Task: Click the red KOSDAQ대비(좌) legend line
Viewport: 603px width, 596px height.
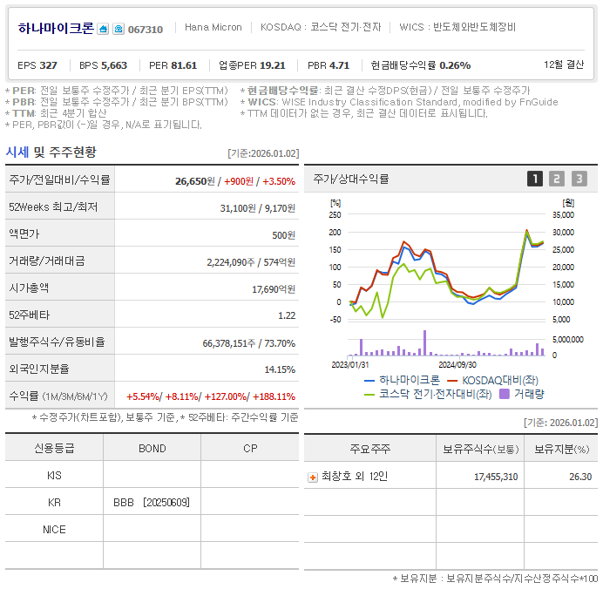Action: (x=452, y=381)
